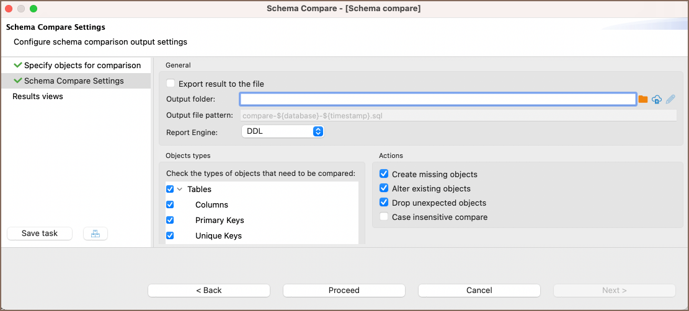Collapse the Tables tree node
The width and height of the screenshot is (689, 311).
click(x=180, y=190)
